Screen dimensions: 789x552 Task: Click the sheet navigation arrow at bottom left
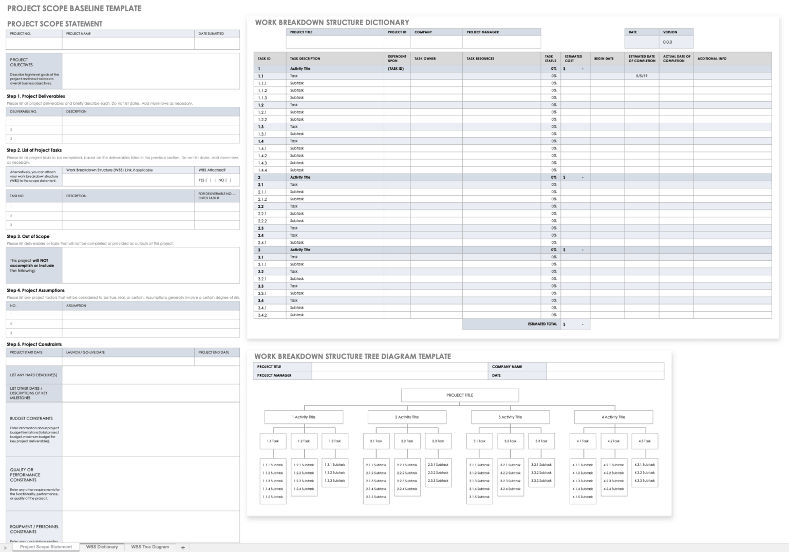pos(4,547)
